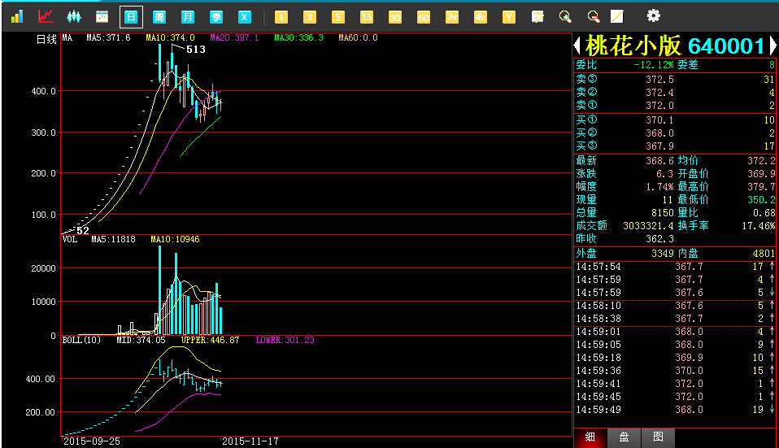The height and width of the screenshot is (448, 779).
Task: Switch to the 图 tab
Action: (x=657, y=437)
